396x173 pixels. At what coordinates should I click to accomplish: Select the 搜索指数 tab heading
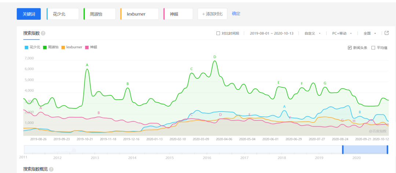tap(31, 33)
